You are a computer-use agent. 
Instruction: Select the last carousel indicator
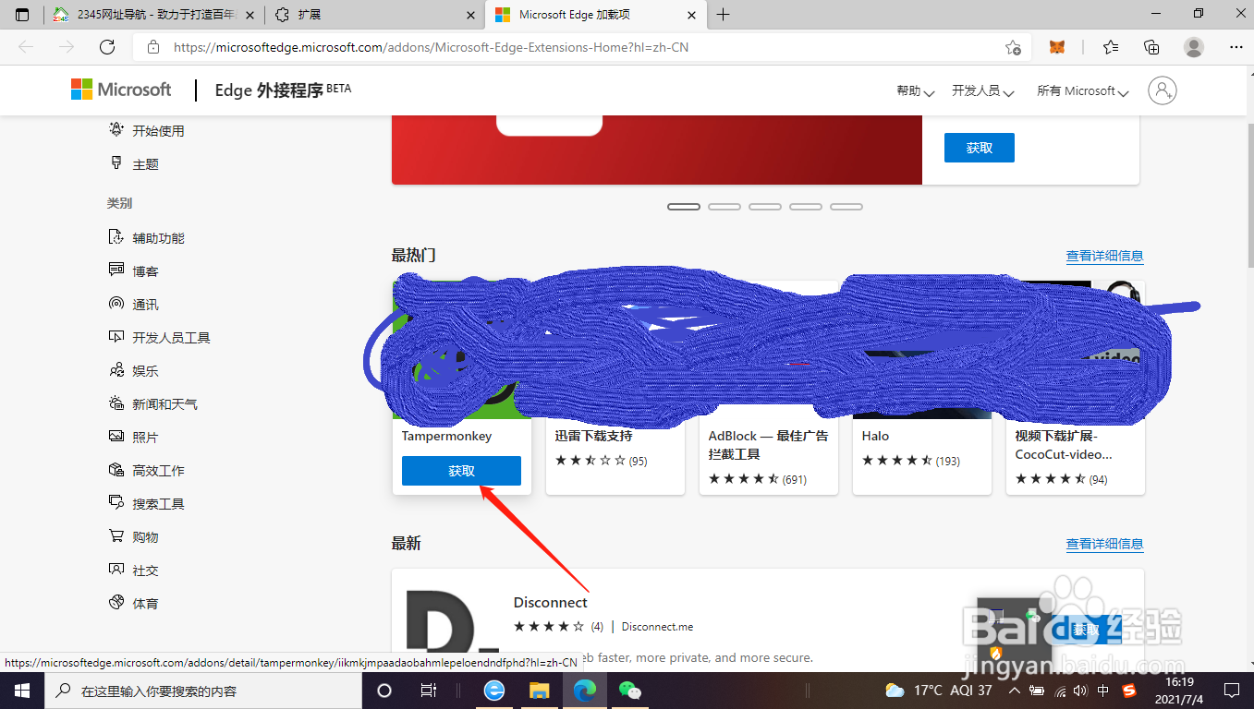(846, 207)
